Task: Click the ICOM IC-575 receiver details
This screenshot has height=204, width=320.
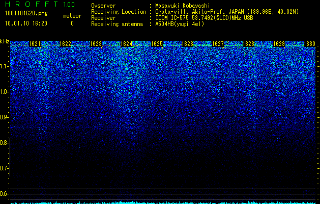Action: [x=204, y=18]
